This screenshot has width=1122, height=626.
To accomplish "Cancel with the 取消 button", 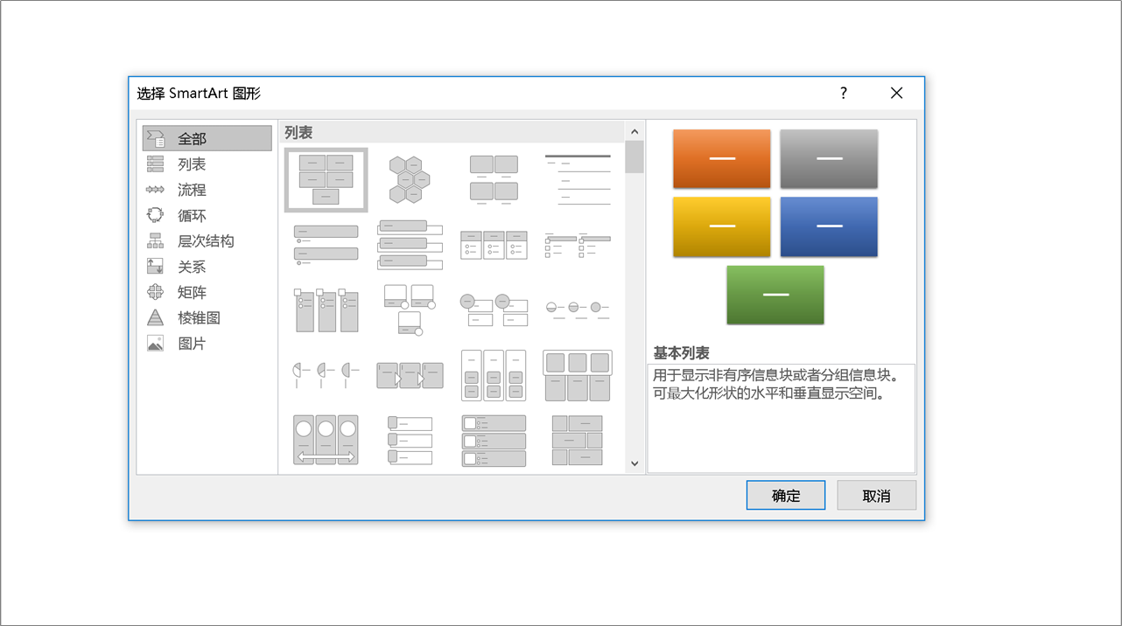I will click(877, 496).
